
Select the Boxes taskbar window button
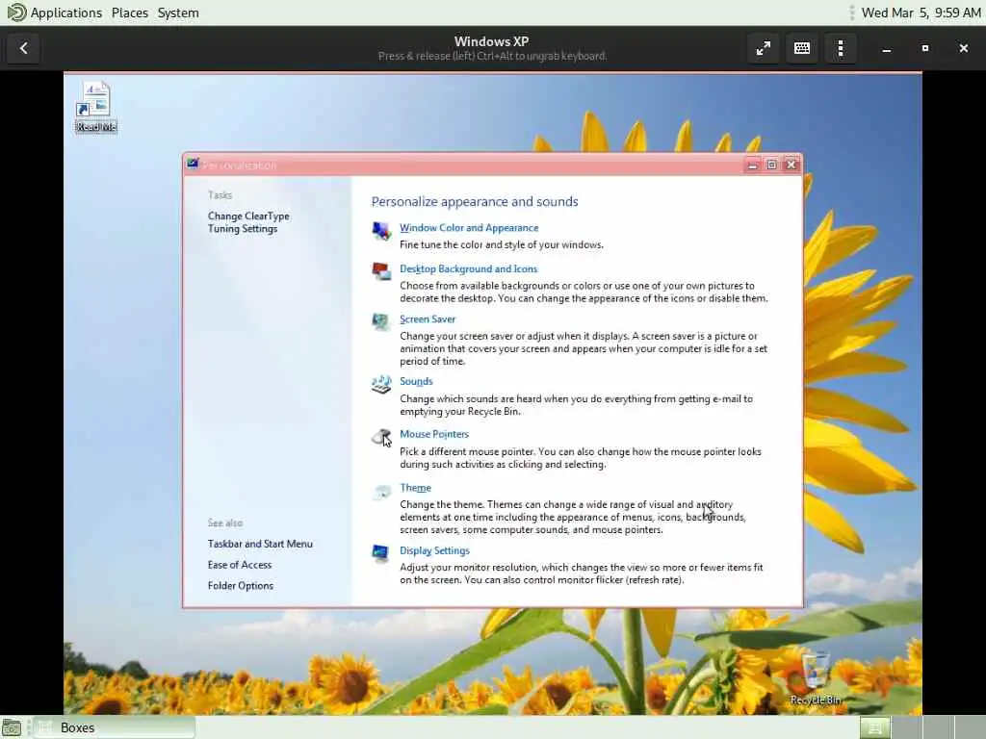point(115,727)
